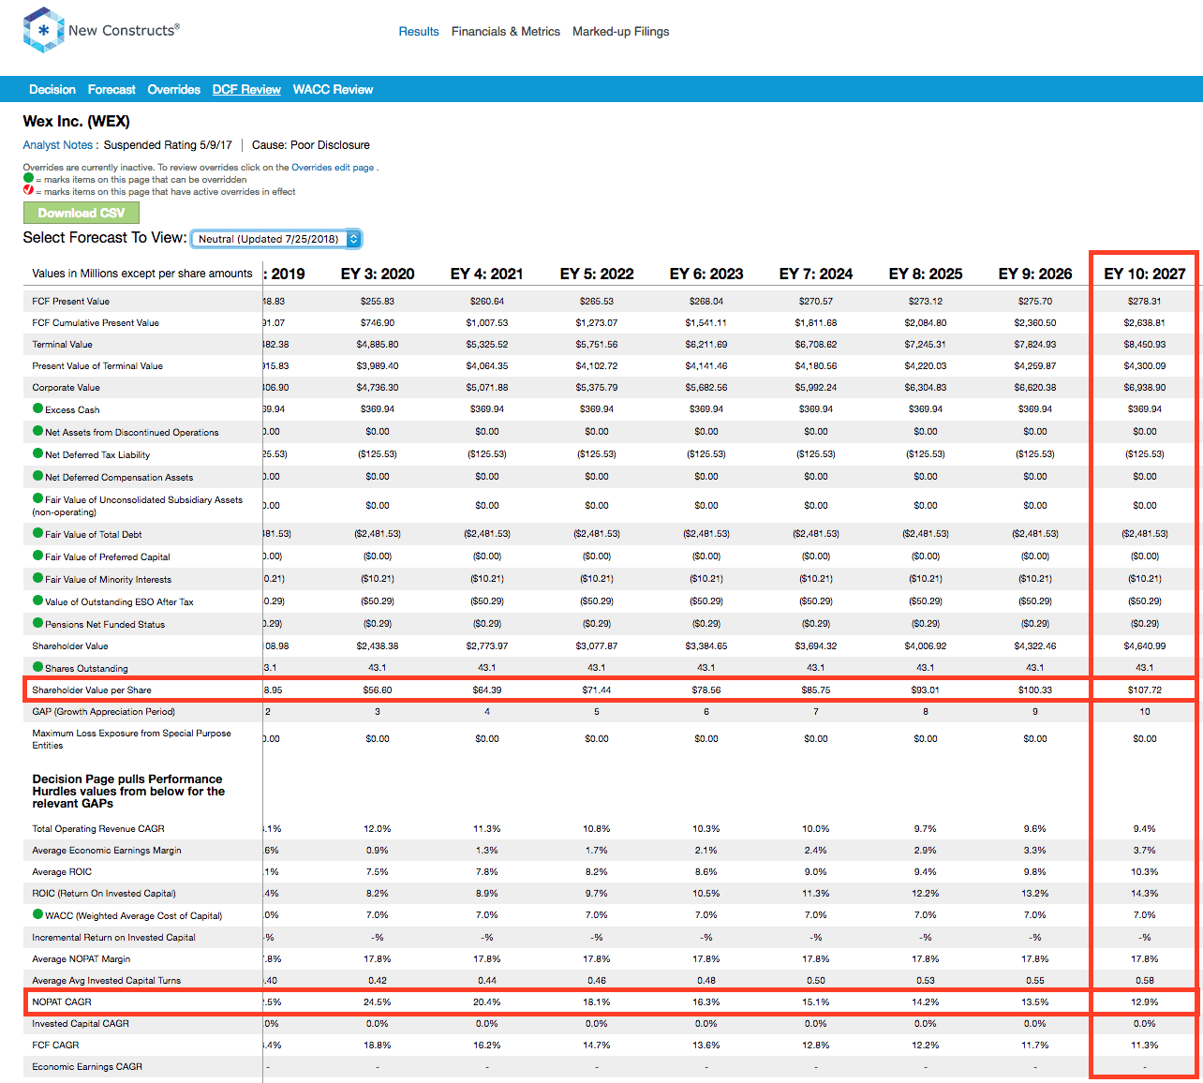The image size is (1203, 1083).
Task: Click green dot beside WACC row label
Action: click(38, 914)
